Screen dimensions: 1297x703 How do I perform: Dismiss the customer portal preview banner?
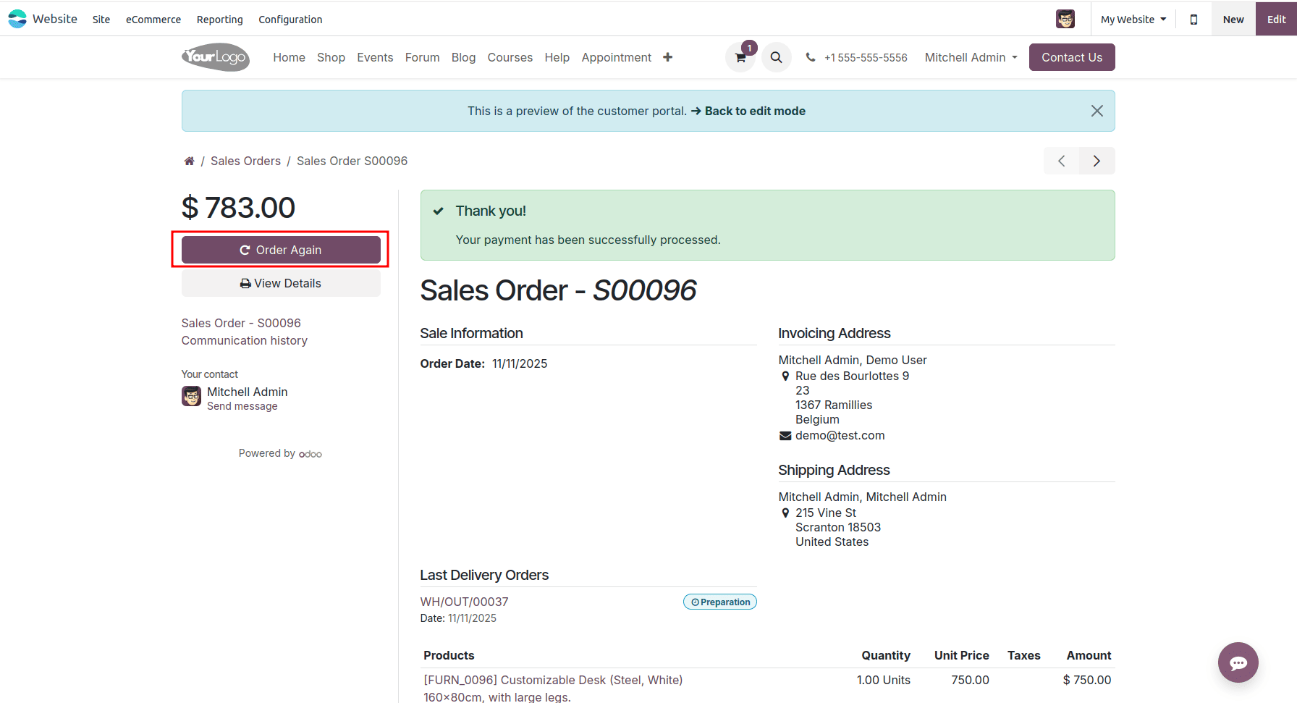pos(1097,111)
